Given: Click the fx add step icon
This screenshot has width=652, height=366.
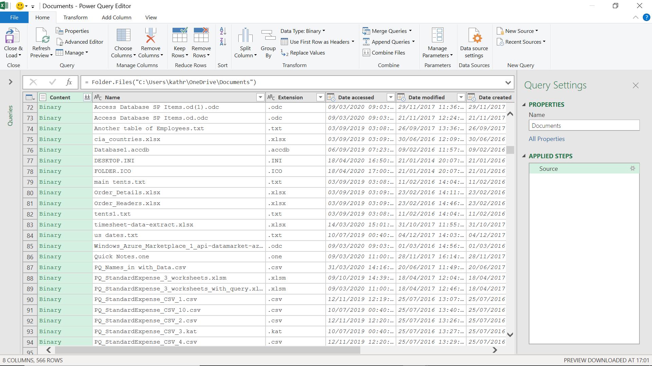Looking at the screenshot, I should tap(69, 82).
